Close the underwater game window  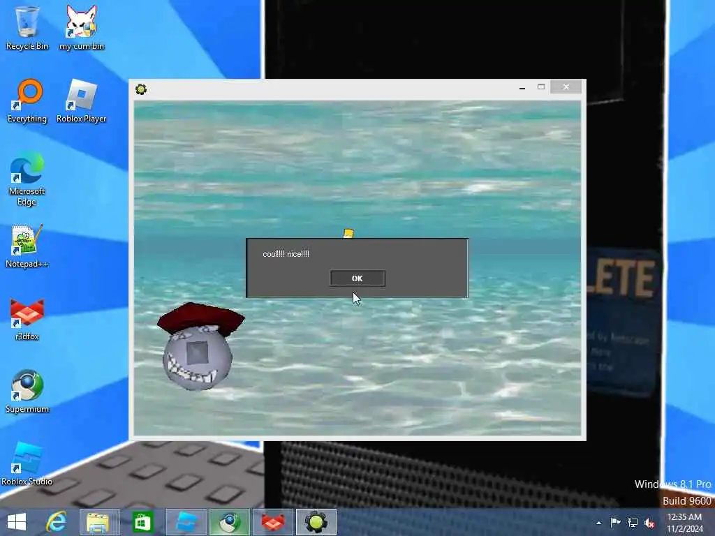click(566, 87)
